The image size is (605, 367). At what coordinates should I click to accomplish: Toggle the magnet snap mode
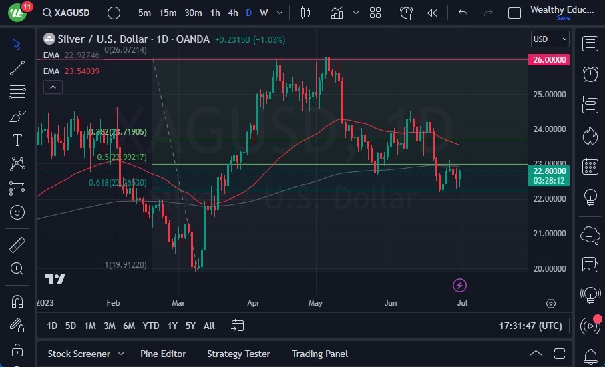(x=17, y=301)
